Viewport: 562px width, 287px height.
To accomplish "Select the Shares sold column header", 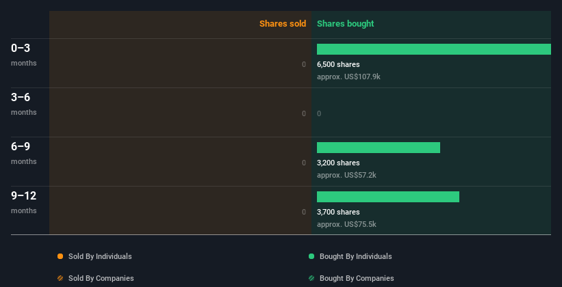I will point(283,24).
